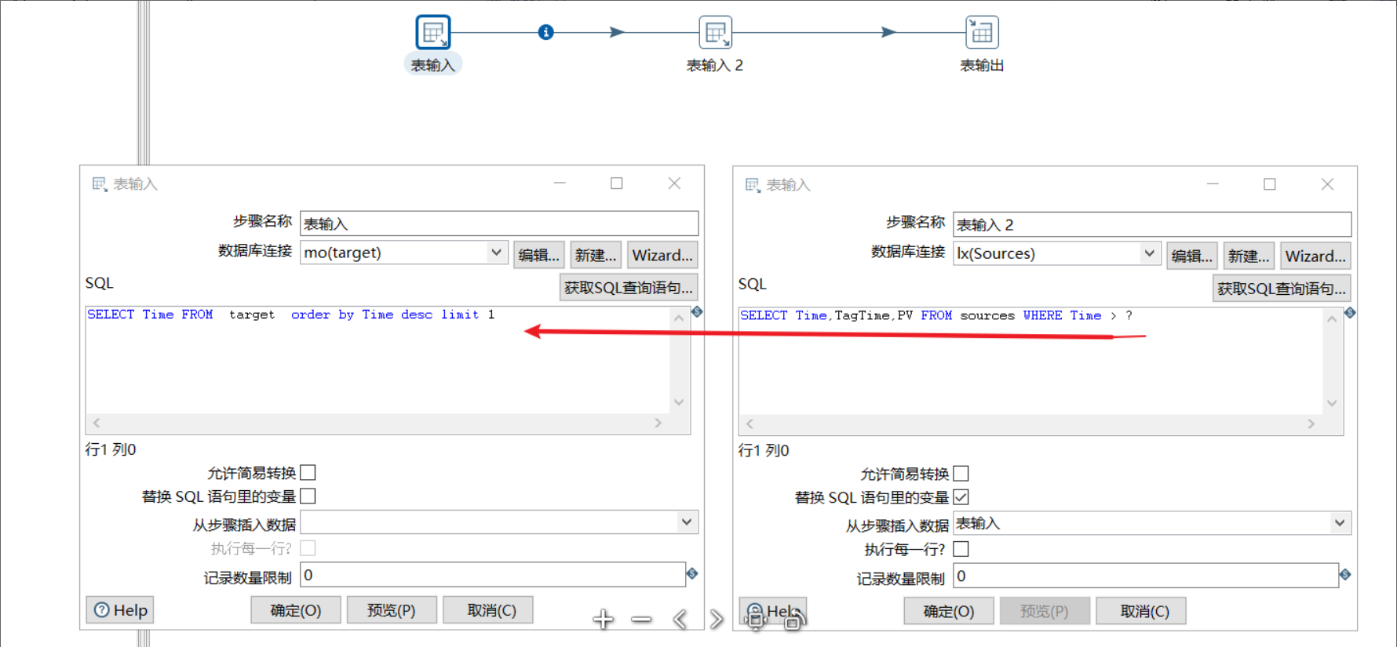Click 获取SQL查询语句... in left dialog
This screenshot has width=1397, height=647.
[x=629, y=288]
